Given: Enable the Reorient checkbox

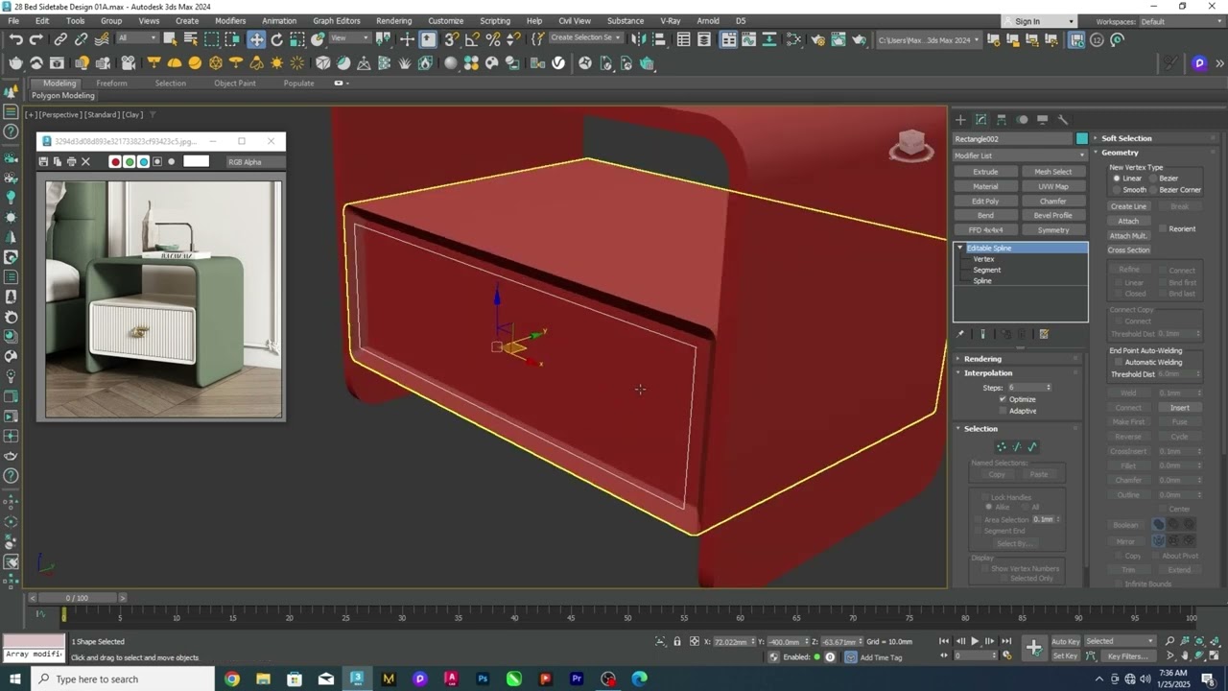Looking at the screenshot, I should point(1162,228).
